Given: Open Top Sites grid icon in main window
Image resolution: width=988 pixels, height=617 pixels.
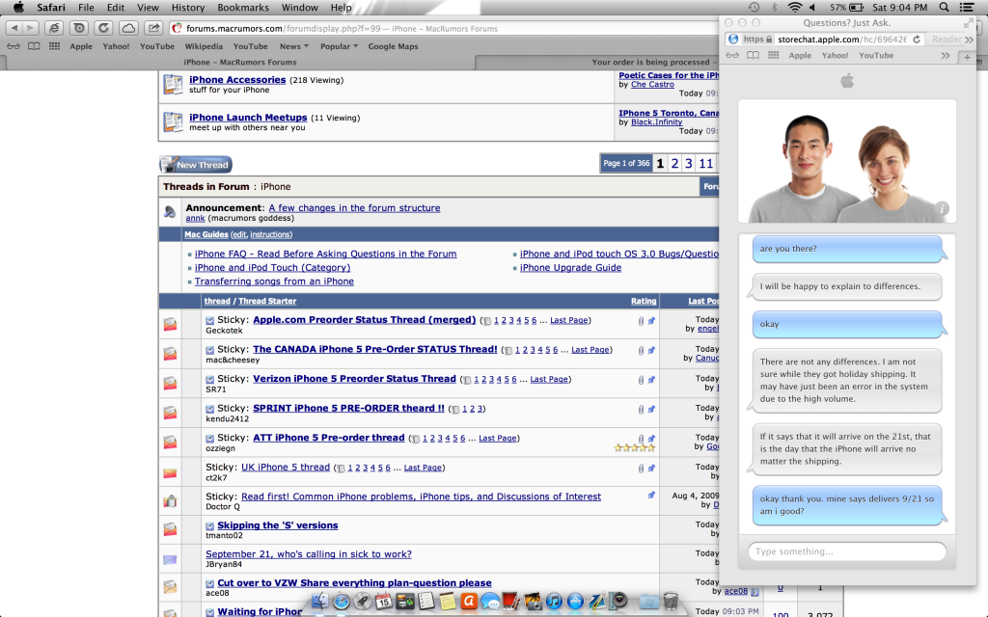Looking at the screenshot, I should 55,46.
